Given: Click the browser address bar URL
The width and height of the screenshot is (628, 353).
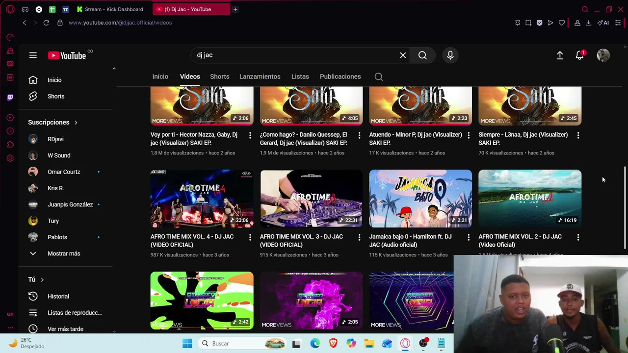Looking at the screenshot, I should [x=120, y=23].
